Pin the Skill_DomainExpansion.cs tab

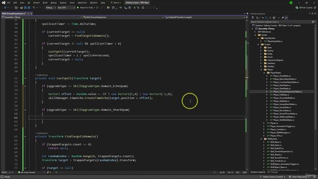point(28,13)
